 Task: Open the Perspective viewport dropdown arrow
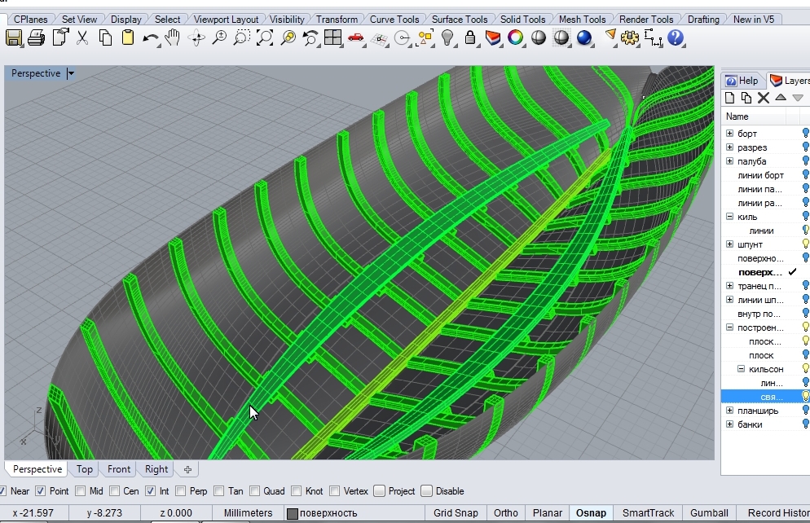71,73
